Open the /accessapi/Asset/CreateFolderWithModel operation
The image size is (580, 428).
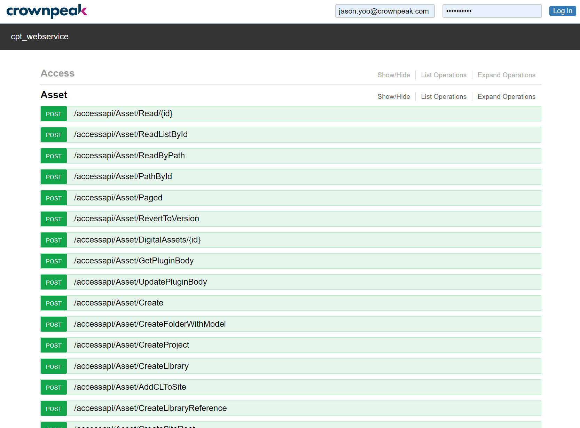tap(150, 324)
